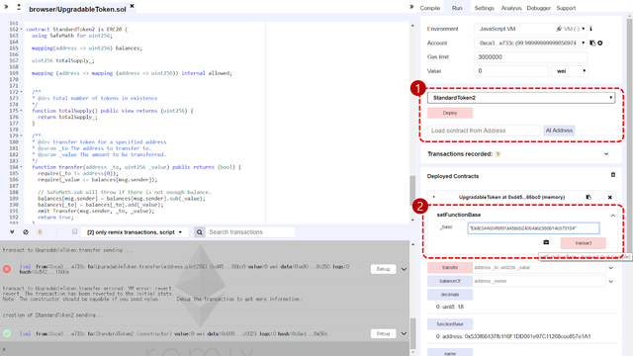Viewport: 633px width, 356px height.
Task: Click the environment info icon
Action: [591, 29]
